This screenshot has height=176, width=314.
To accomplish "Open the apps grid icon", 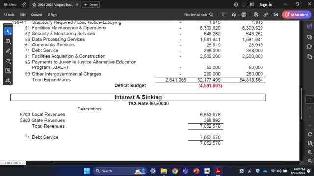I will pyautogui.click(x=252, y=4).
